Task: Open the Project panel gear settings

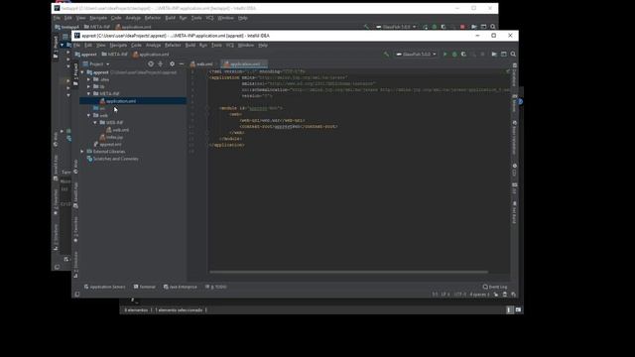Action: click(172, 63)
